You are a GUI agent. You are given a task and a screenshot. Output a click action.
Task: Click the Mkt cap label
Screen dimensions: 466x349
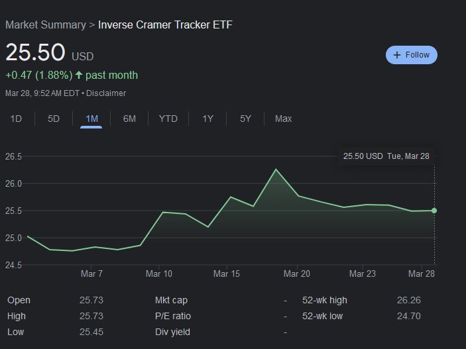point(171,300)
